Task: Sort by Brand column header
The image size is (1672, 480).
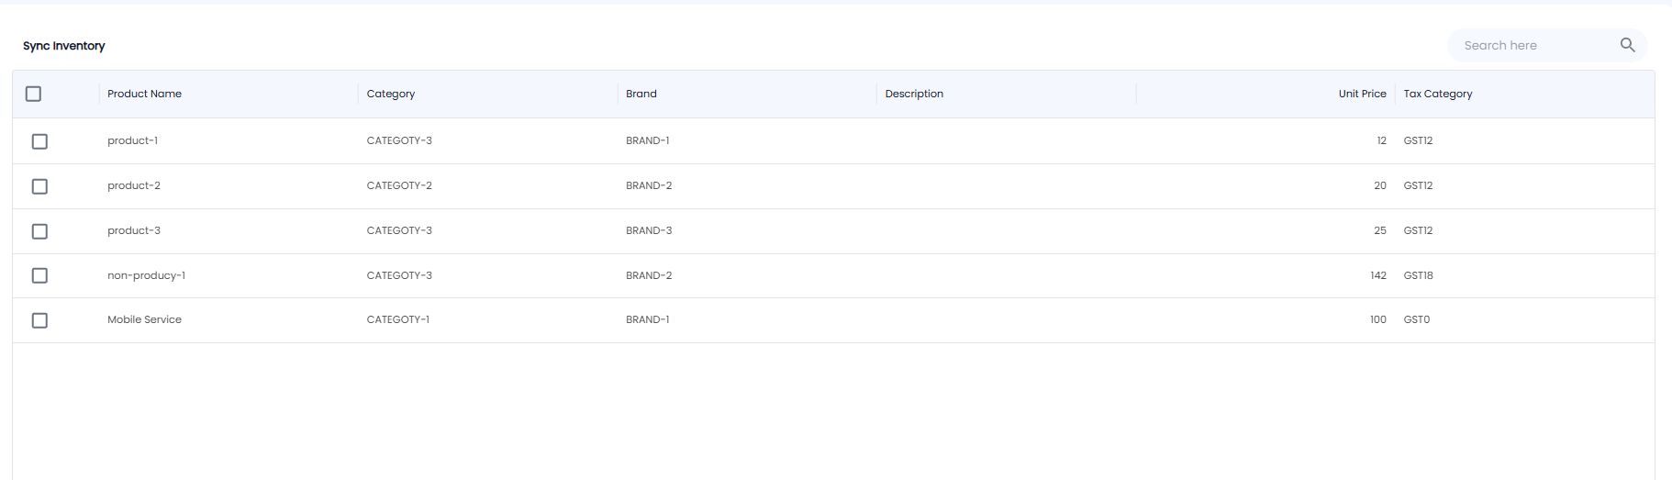Action: pos(641,94)
